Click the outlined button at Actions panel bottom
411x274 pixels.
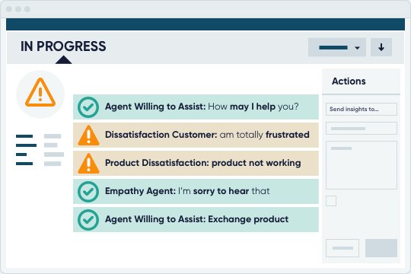tap(342, 248)
